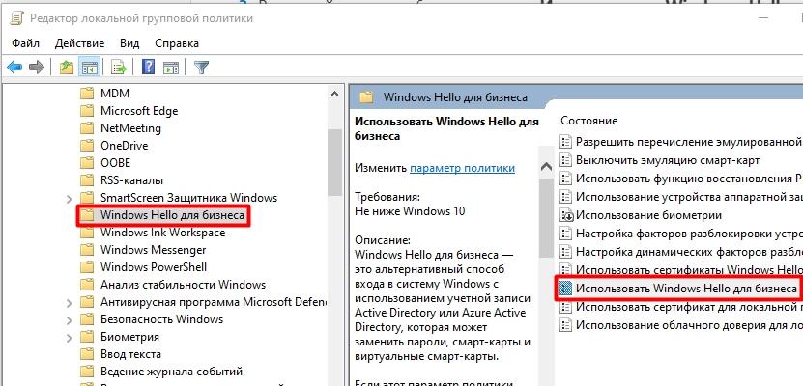Click the policy icon beside Выключить эмуляцию смарт-карт
The image size is (803, 386).
(x=565, y=160)
